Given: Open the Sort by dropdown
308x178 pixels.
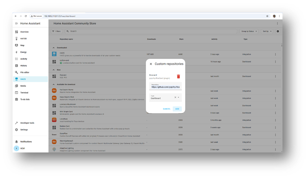Looking at the screenshot, I should [267, 31].
